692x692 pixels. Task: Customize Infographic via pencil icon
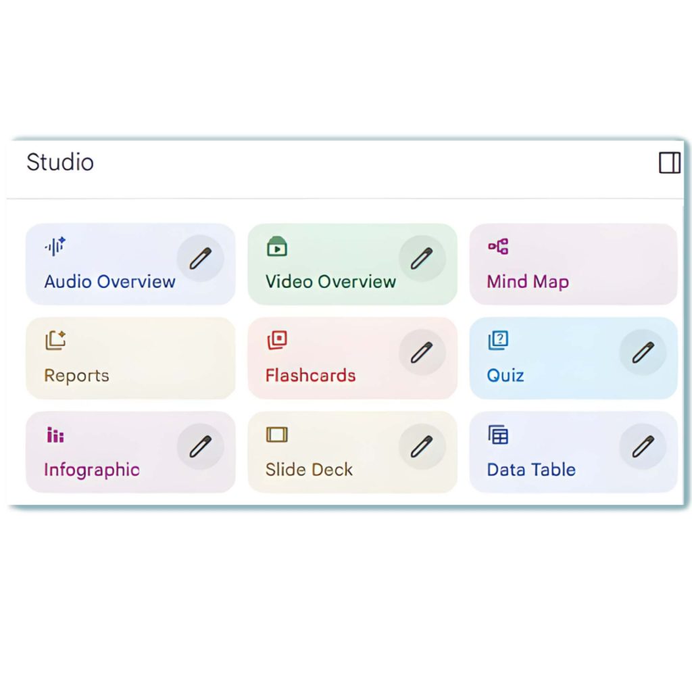200,446
